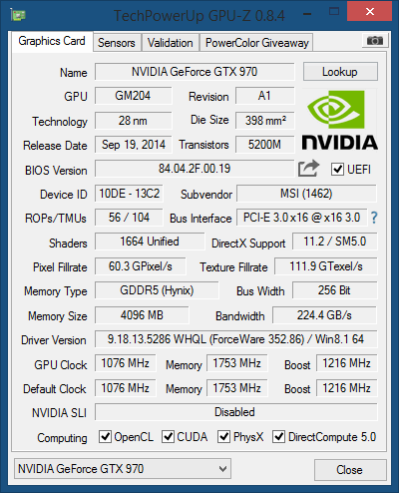Click the BIOS export share icon
The width and height of the screenshot is (399, 493).
pyautogui.click(x=308, y=169)
